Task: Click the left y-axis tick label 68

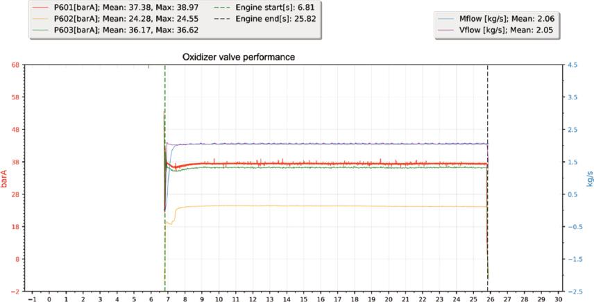Action: coord(15,65)
